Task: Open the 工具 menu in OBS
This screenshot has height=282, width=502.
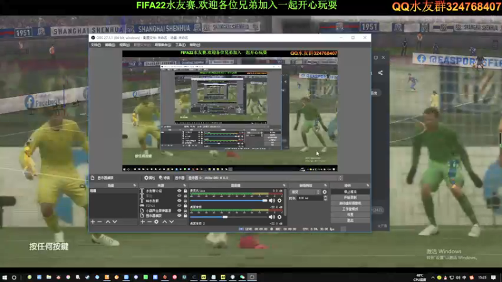Action: (x=180, y=45)
